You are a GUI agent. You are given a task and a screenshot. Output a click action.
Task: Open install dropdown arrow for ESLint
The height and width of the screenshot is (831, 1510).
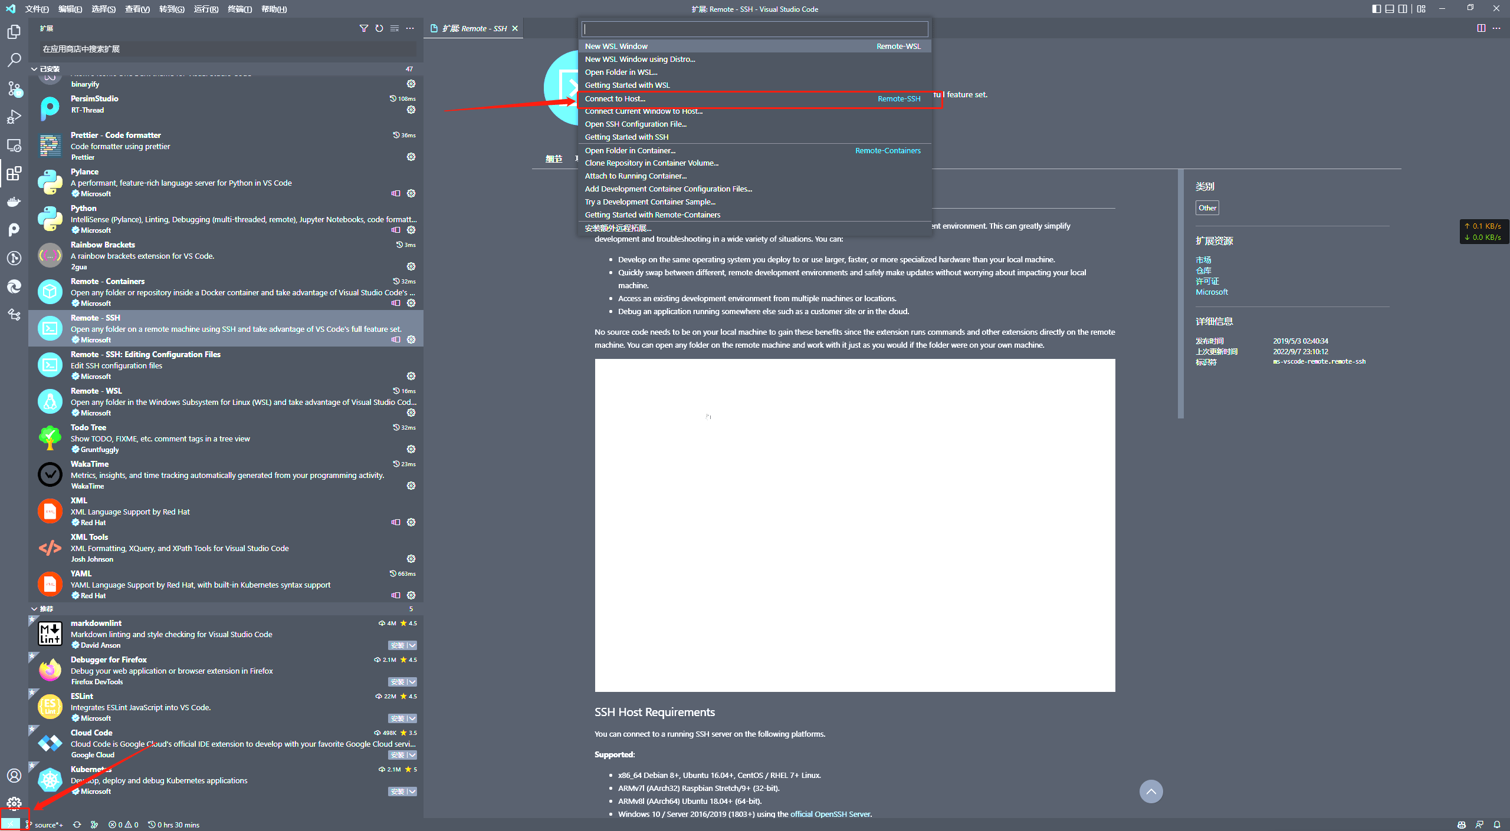coord(412,718)
